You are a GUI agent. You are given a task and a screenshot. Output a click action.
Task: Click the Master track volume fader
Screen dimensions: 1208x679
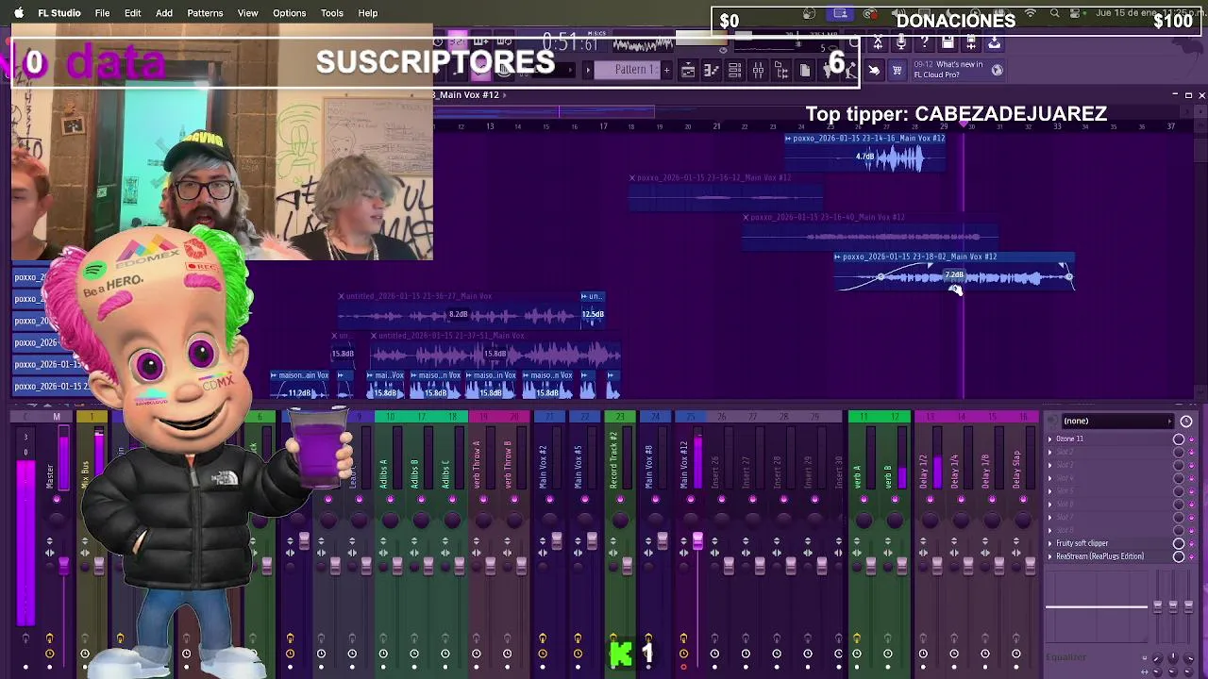point(62,566)
